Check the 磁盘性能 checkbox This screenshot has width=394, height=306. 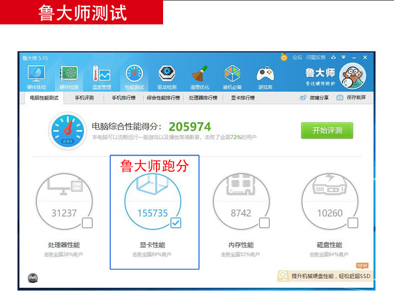point(353,223)
